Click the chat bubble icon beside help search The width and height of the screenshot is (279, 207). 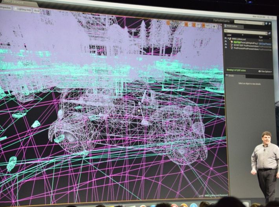[266, 24]
